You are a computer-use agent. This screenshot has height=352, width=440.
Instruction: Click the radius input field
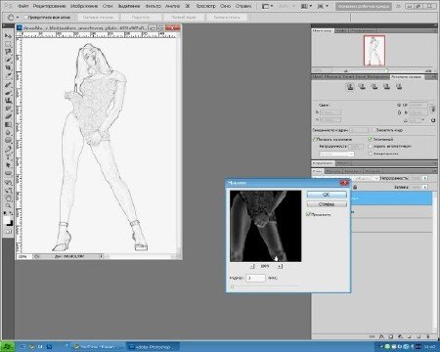pos(255,278)
